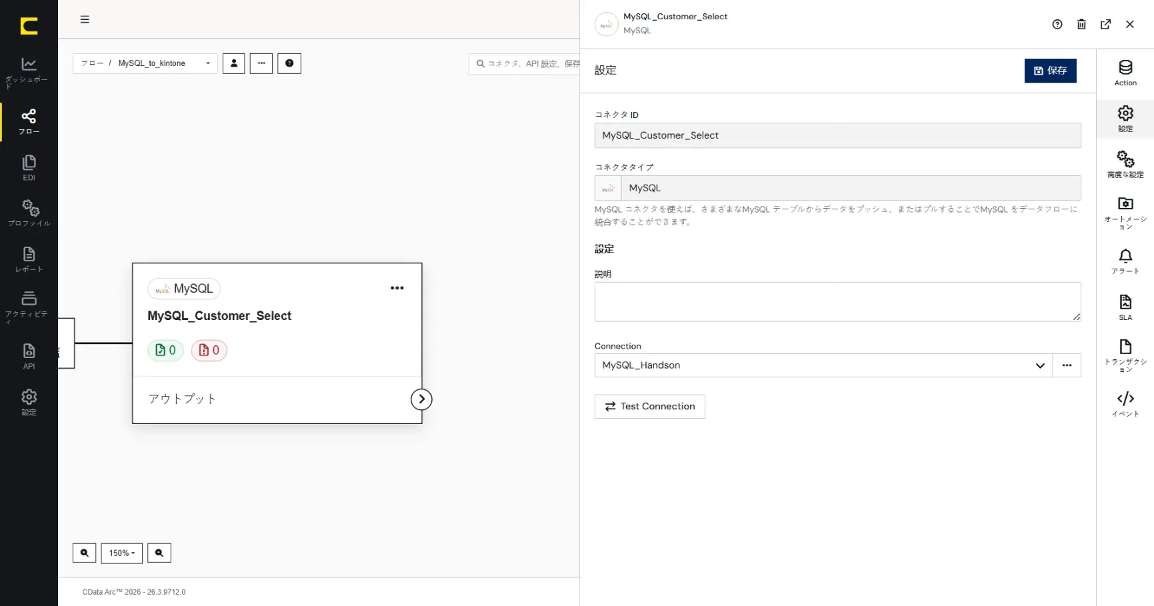This screenshot has height=606, width=1154.
Task: Select the MySQL_Customer_Select card title
Action: pyautogui.click(x=219, y=316)
